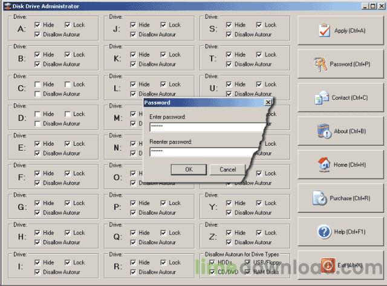The height and width of the screenshot is (286, 387).
Task: Click the Home house icon
Action: pos(323,164)
